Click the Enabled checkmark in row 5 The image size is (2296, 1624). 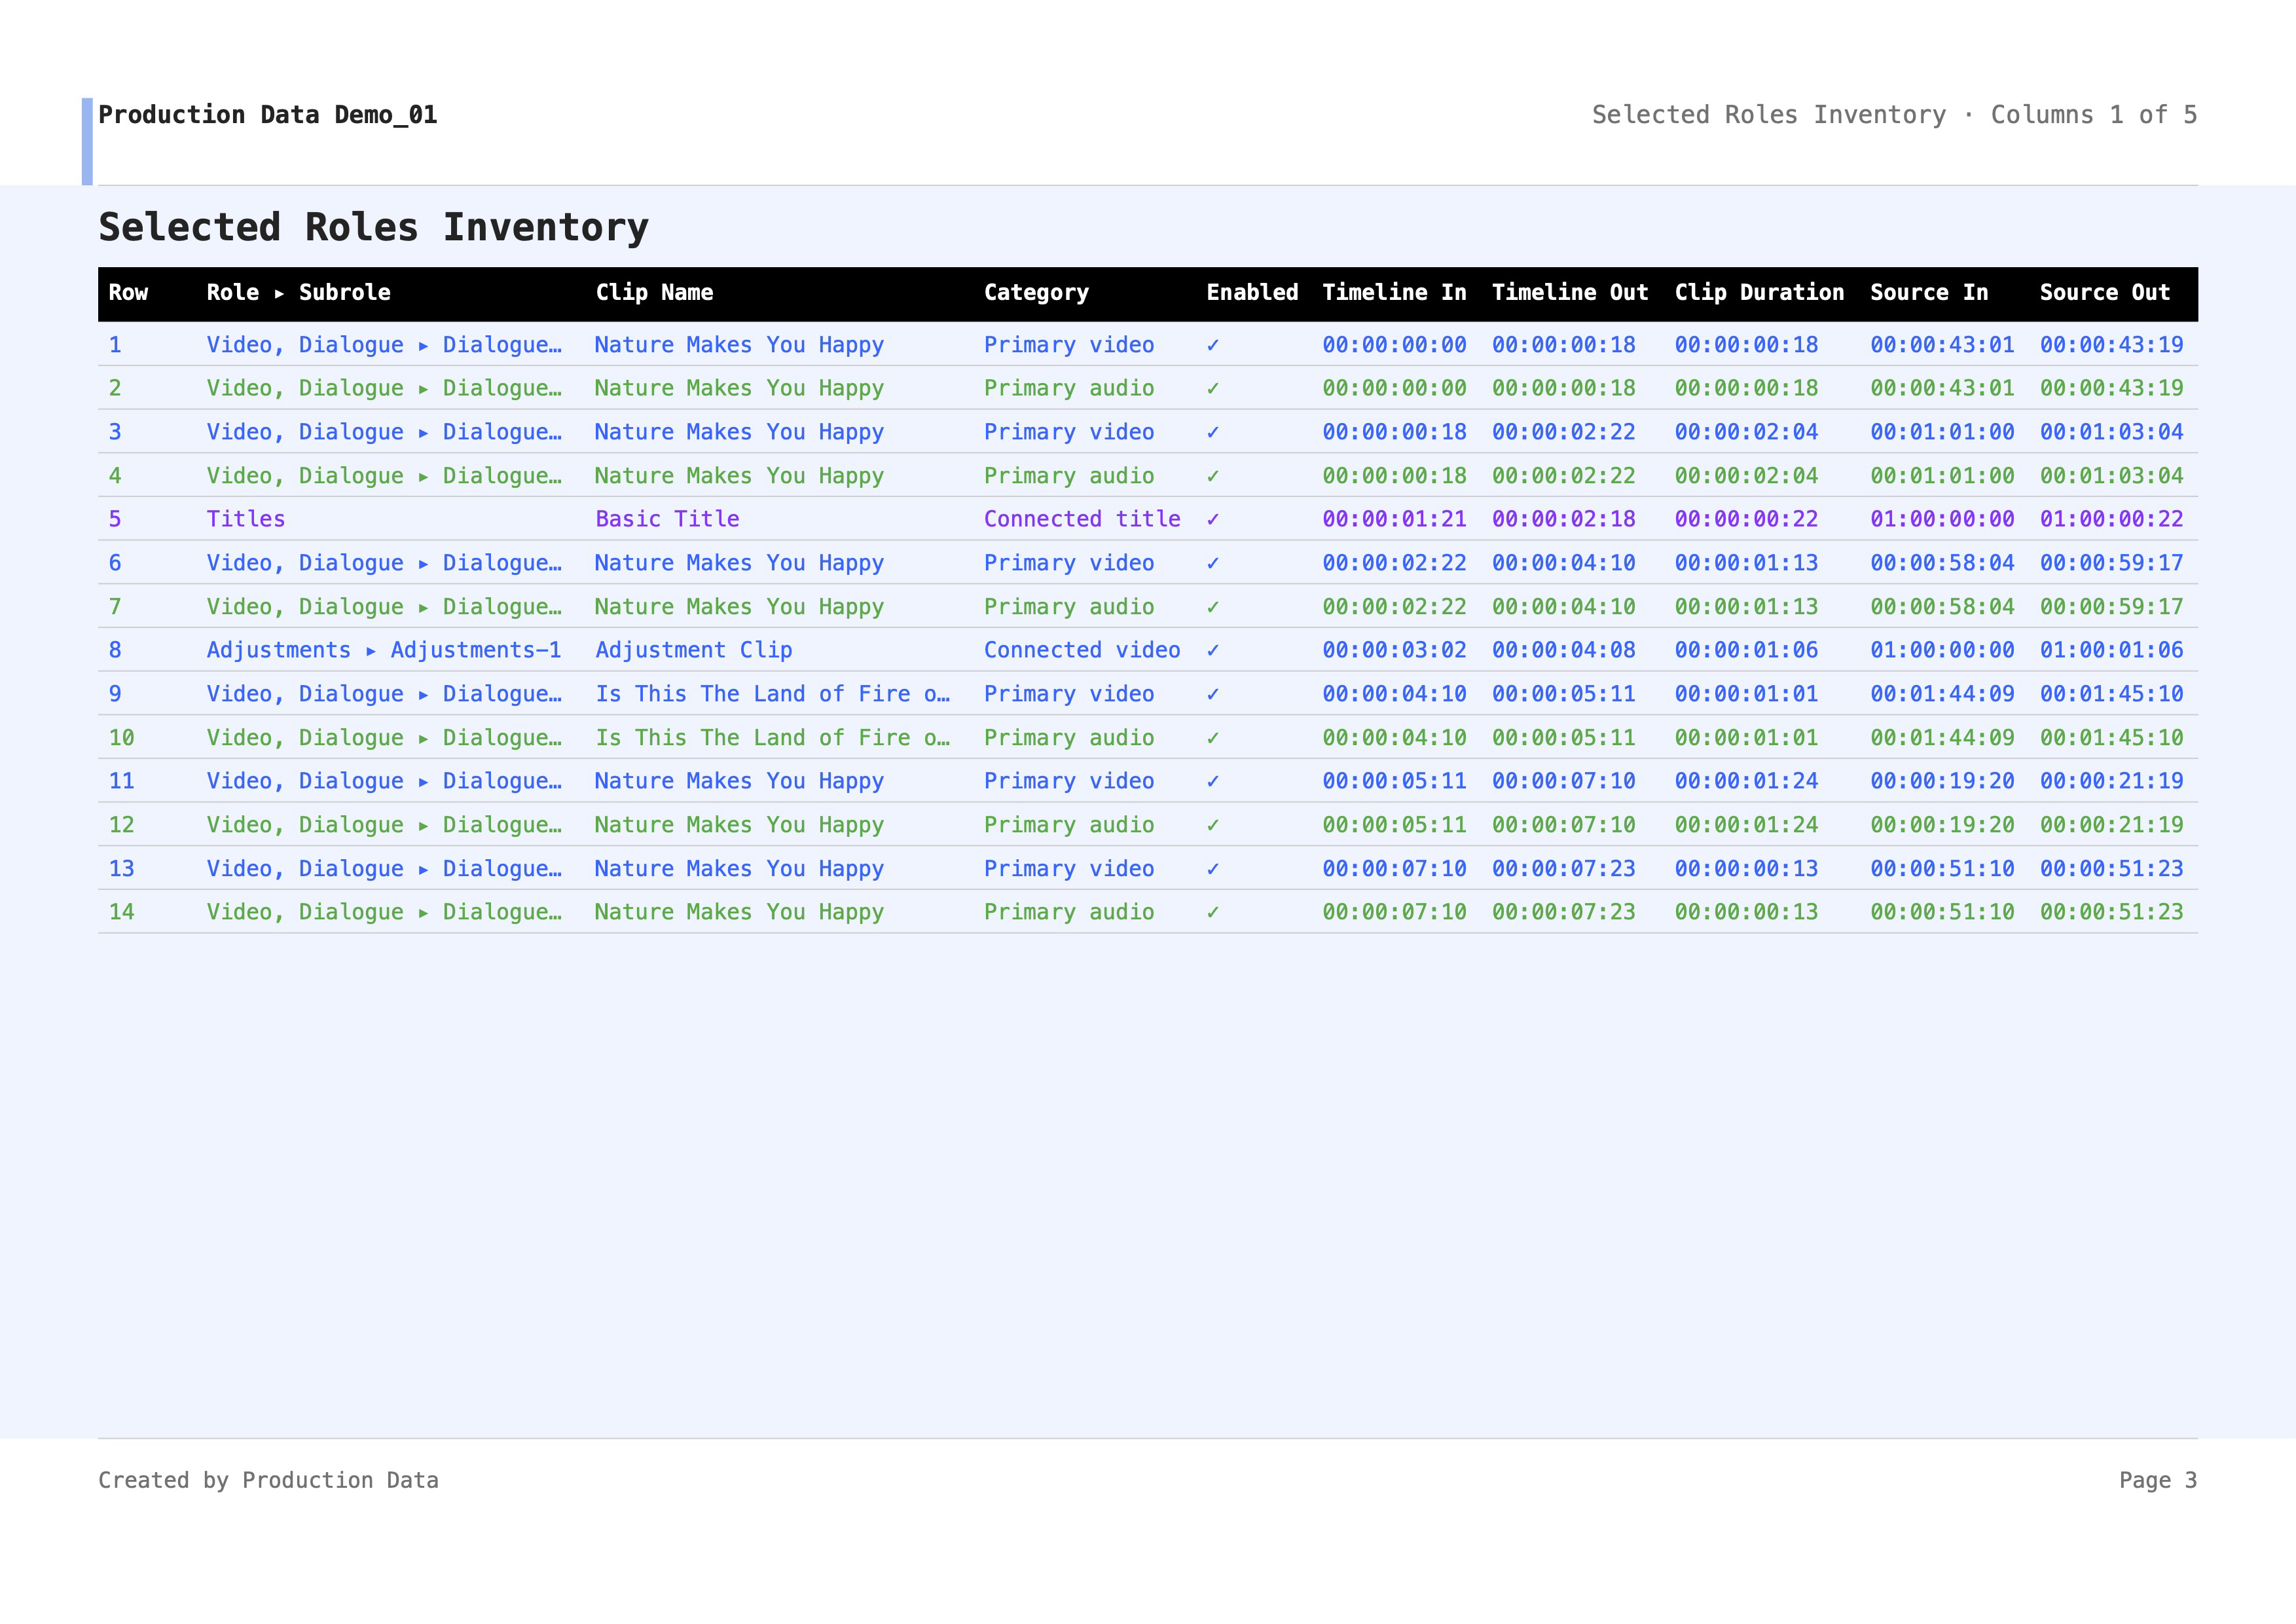click(1213, 519)
